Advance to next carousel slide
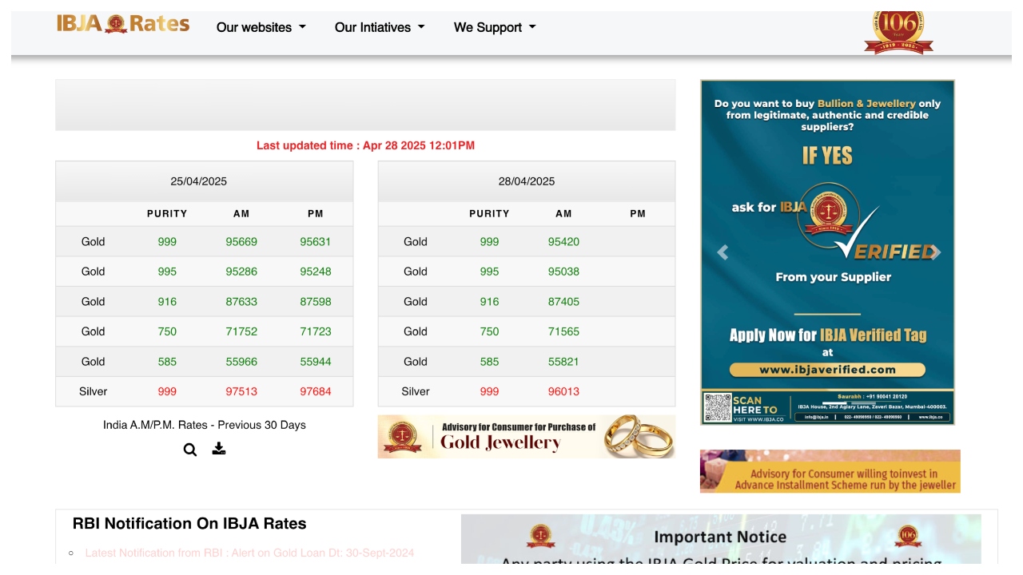Viewport: 1023px width, 575px height. (934, 252)
